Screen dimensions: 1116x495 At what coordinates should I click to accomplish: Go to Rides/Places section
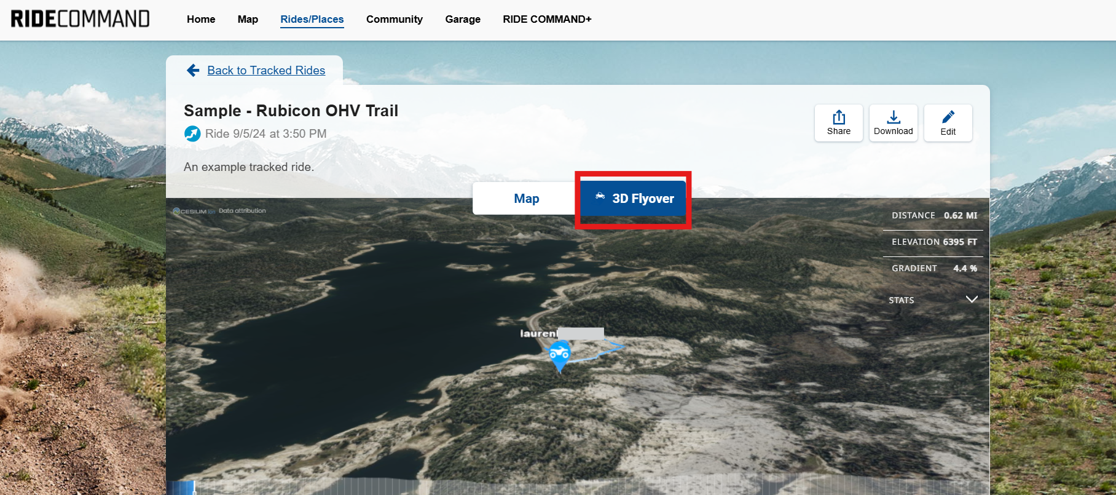312,19
